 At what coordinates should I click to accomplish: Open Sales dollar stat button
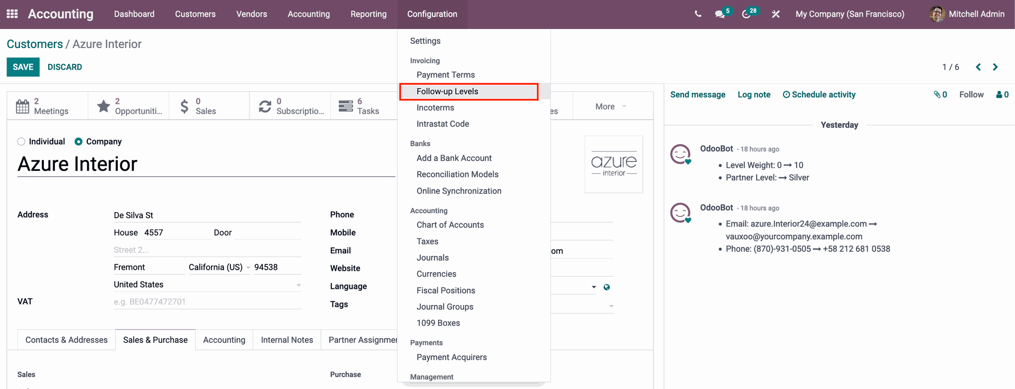pyautogui.click(x=209, y=106)
